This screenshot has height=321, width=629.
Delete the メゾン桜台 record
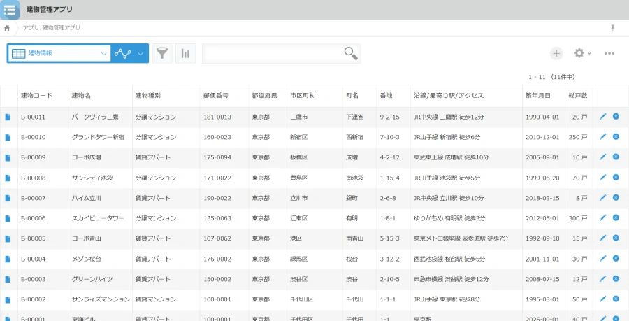pos(616,258)
